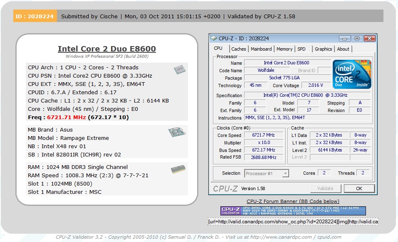This screenshot has width=398, height=242.
Task: Click the RAM Speed : 1008.3 MHz line
Action: 88,175
